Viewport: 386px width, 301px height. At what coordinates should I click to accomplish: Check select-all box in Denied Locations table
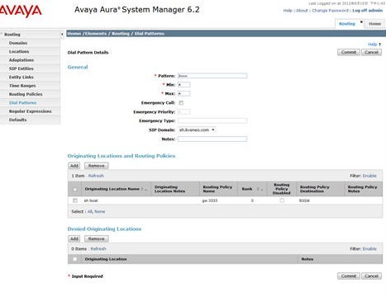coord(74,259)
